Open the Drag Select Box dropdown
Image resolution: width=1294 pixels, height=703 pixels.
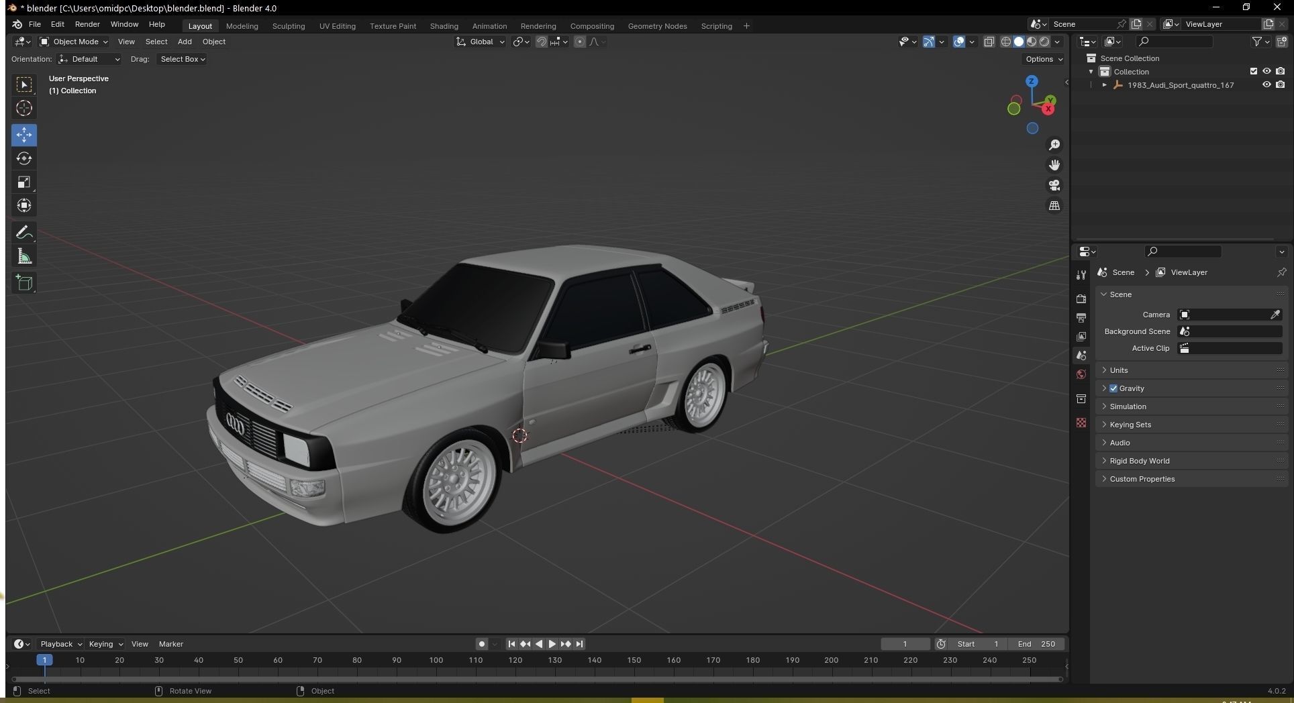click(x=182, y=59)
